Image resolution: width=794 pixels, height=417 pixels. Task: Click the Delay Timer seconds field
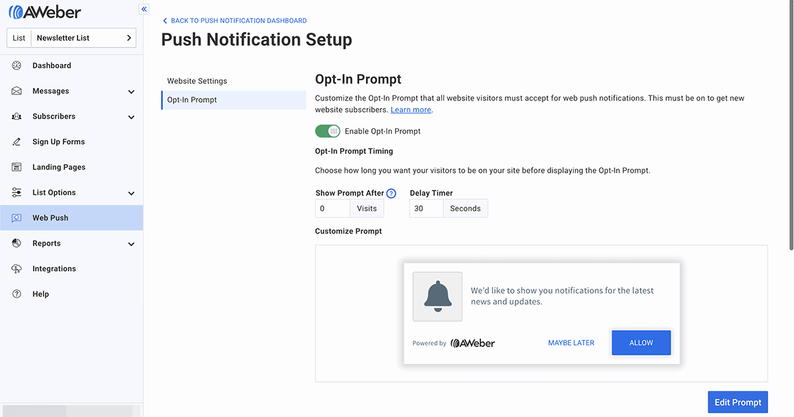pos(426,208)
